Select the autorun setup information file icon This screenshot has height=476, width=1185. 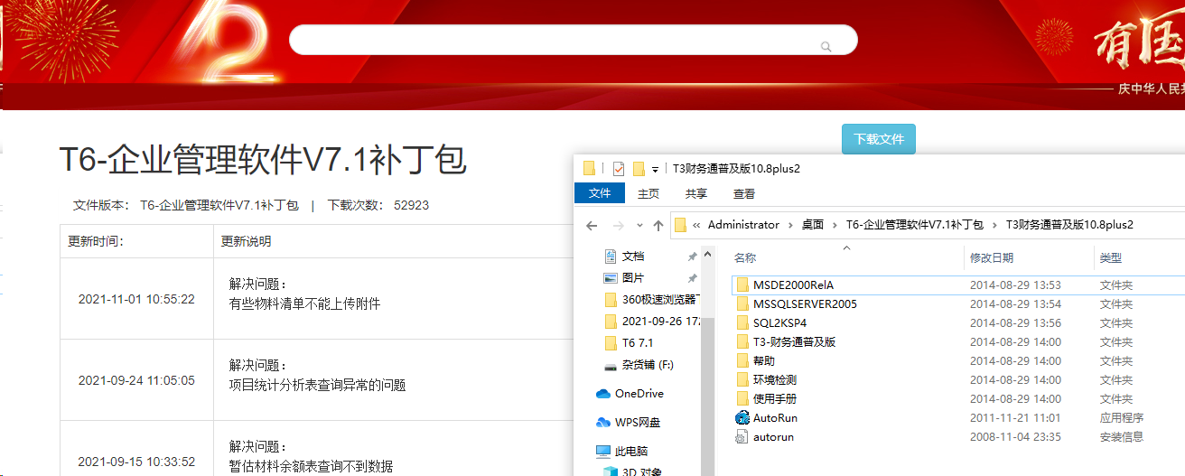(x=742, y=437)
